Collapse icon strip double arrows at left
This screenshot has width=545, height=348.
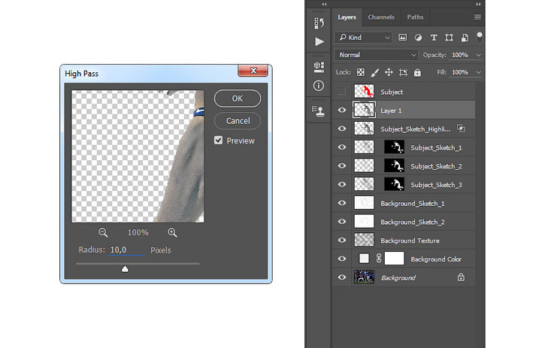[x=324, y=5]
